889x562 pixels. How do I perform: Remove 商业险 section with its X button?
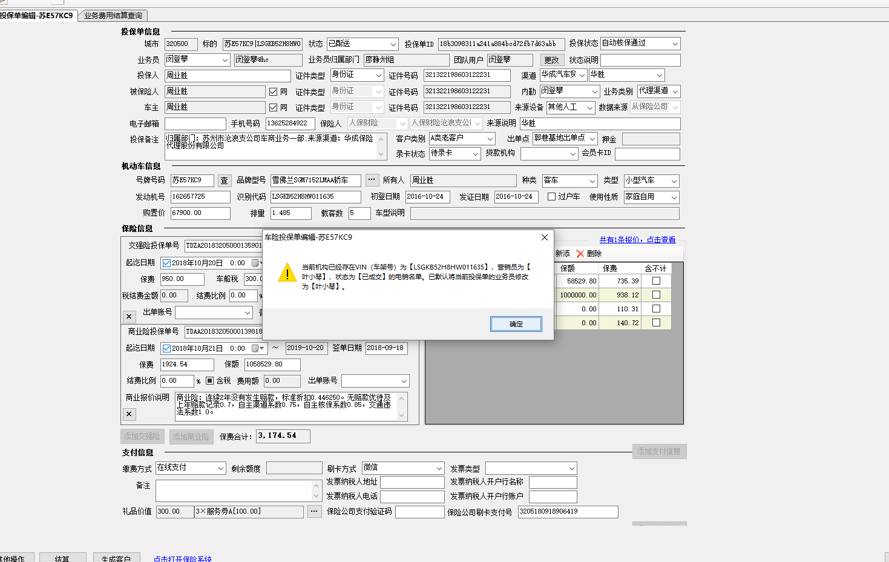pos(129,414)
